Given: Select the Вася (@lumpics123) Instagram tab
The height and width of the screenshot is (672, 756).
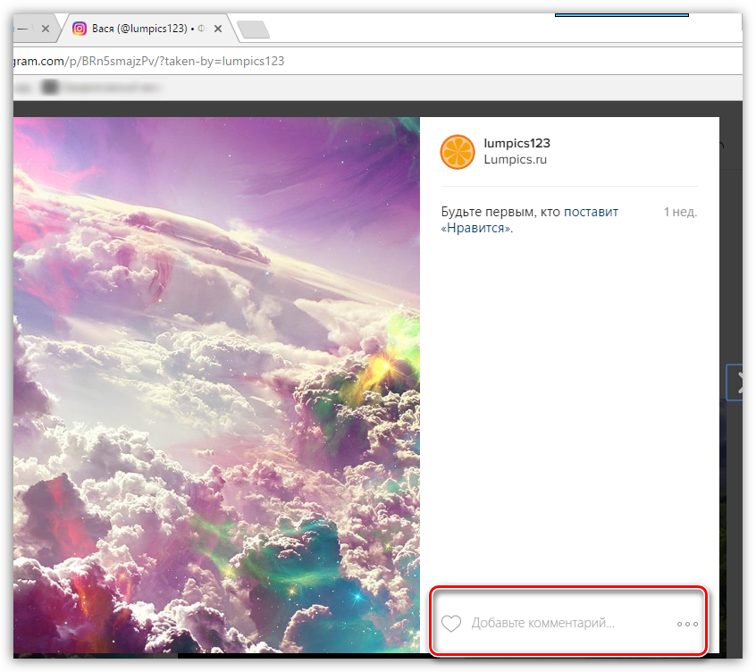Looking at the screenshot, I should pos(147,29).
